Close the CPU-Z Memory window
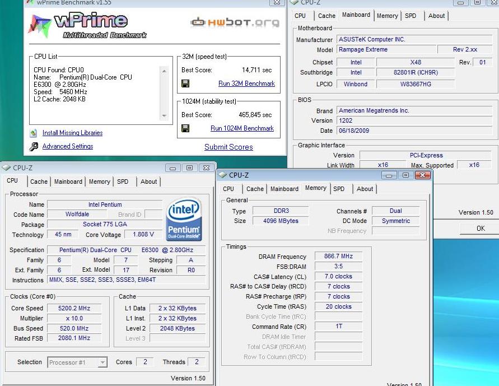Screen dimensions: 499x386 point(423,175)
